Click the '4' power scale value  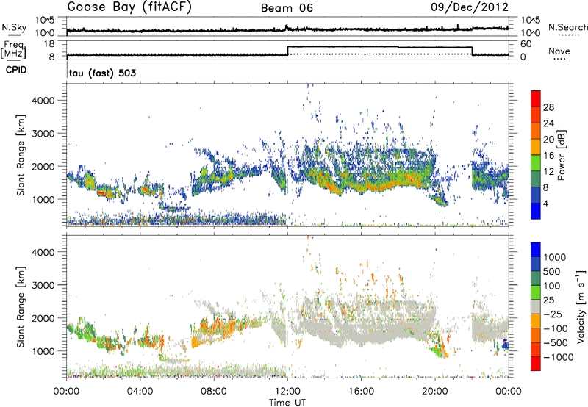click(546, 204)
